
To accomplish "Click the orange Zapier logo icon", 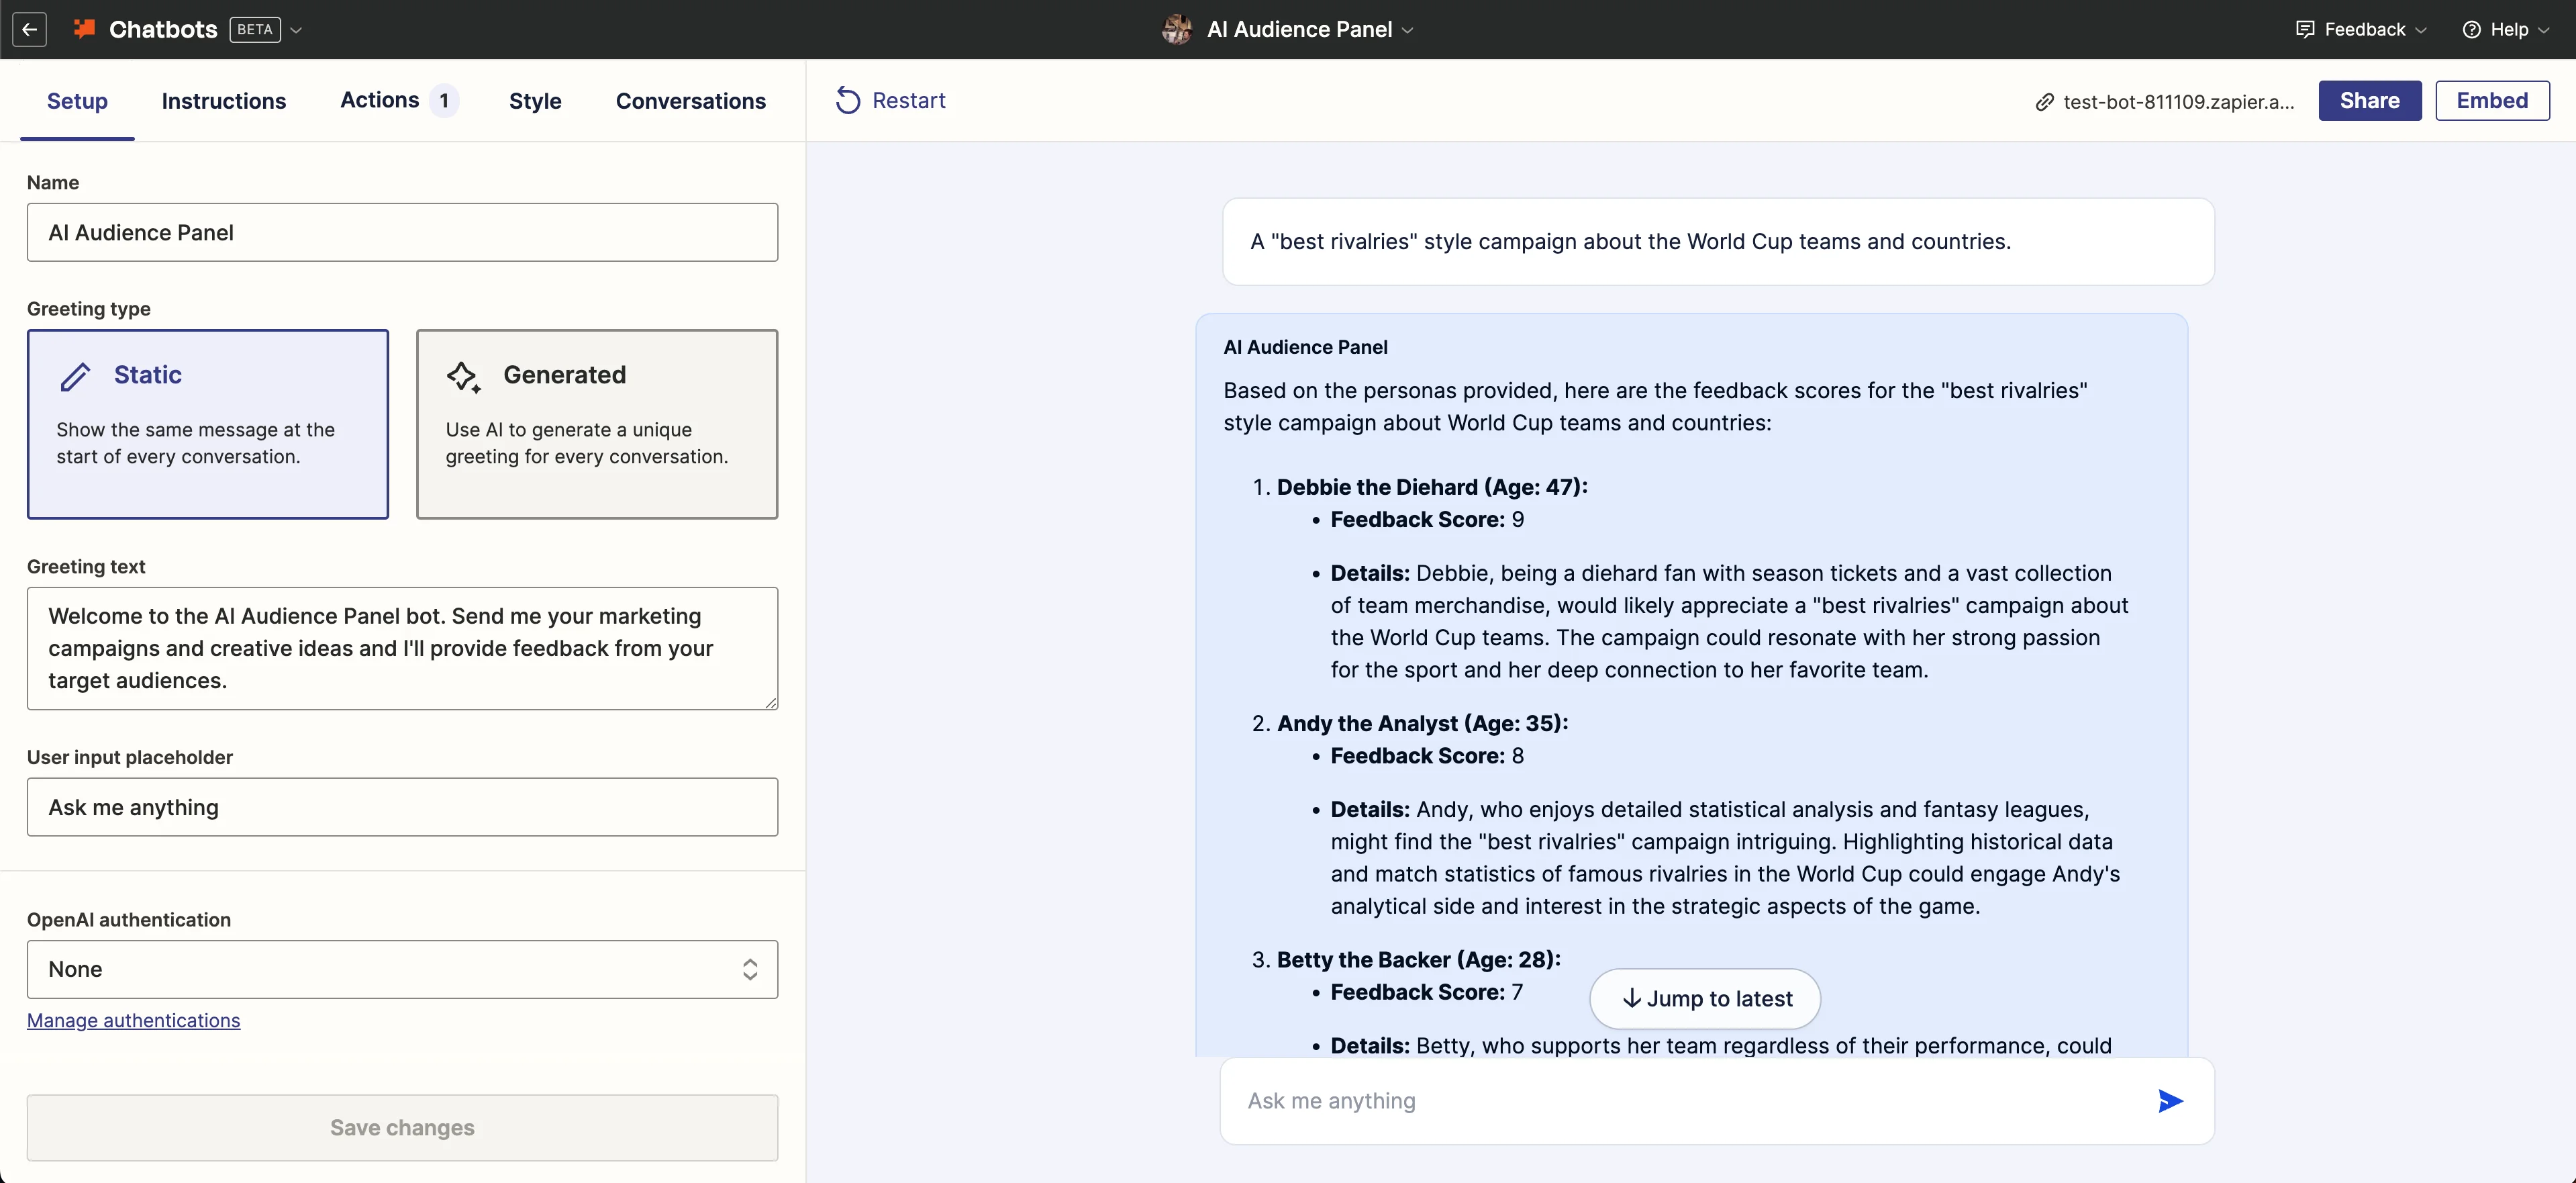I will (x=85, y=29).
